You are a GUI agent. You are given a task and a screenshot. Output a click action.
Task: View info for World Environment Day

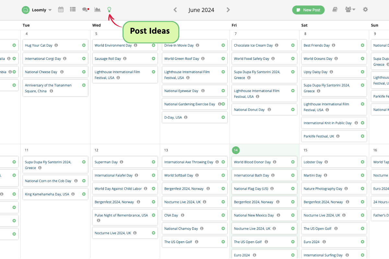[136, 45]
